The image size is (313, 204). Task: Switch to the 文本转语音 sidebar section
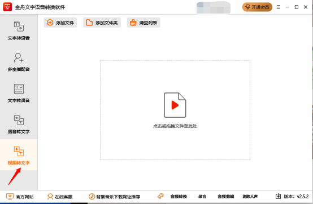click(19, 94)
